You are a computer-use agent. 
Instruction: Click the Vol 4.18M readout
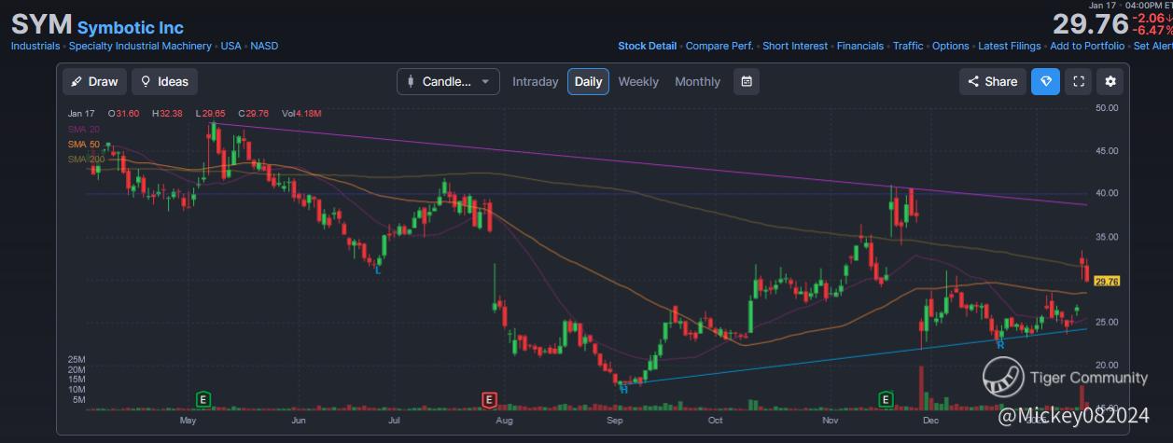[301, 114]
